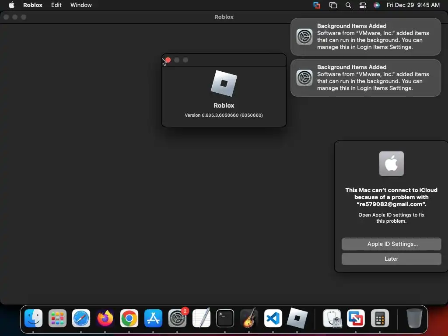Click the settings gear icon in lower notification
Screen dimensions: 448x336
pyautogui.click(x=304, y=78)
